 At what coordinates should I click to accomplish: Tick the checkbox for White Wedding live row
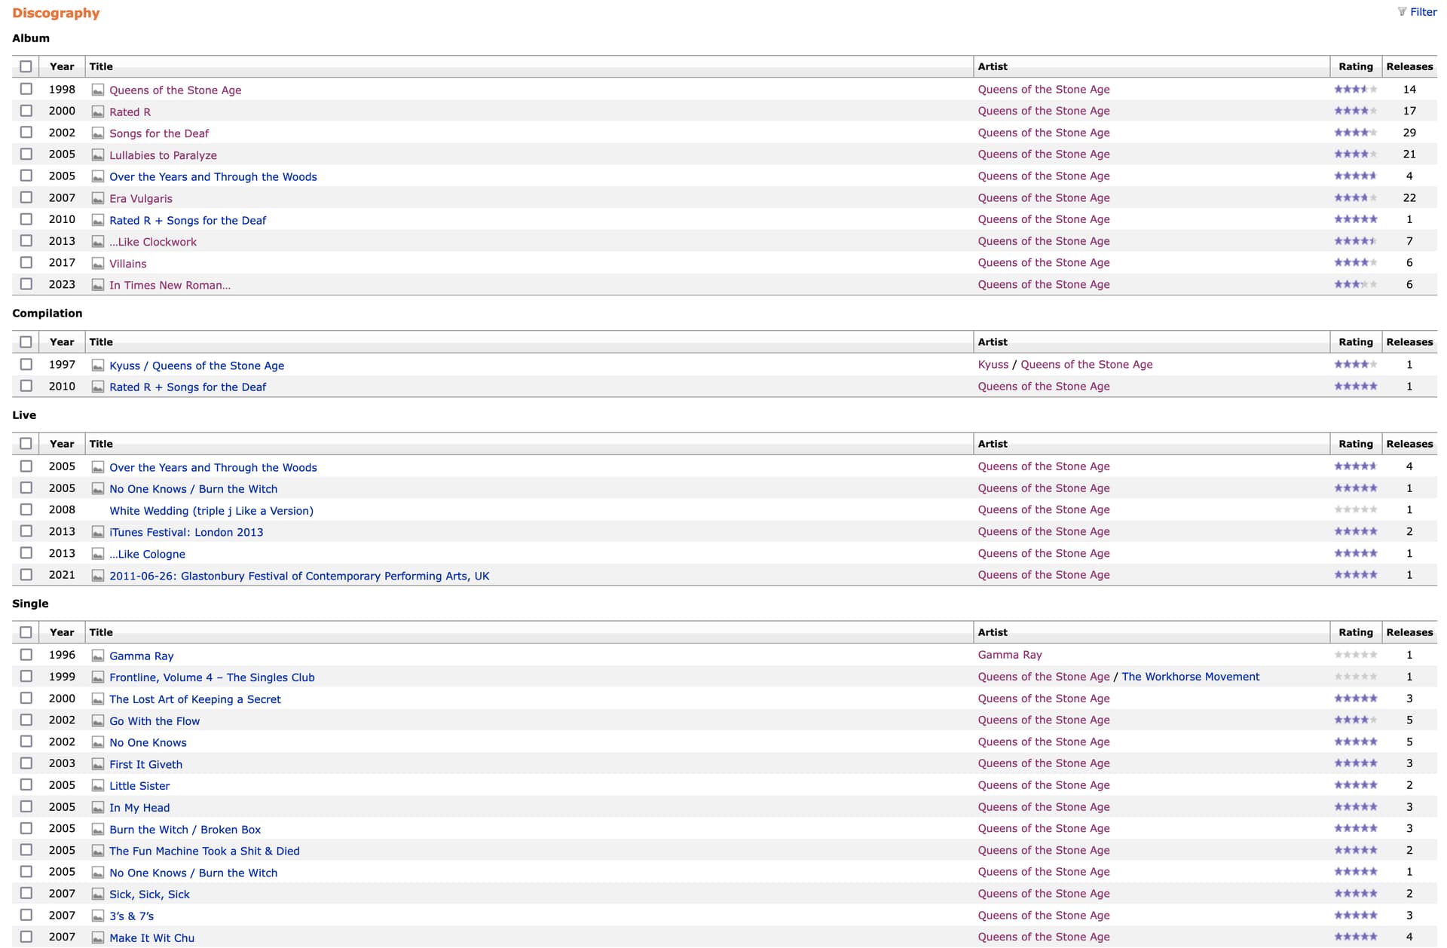point(26,510)
